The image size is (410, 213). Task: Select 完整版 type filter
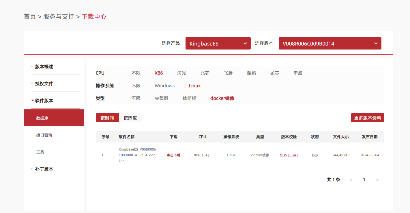162,98
